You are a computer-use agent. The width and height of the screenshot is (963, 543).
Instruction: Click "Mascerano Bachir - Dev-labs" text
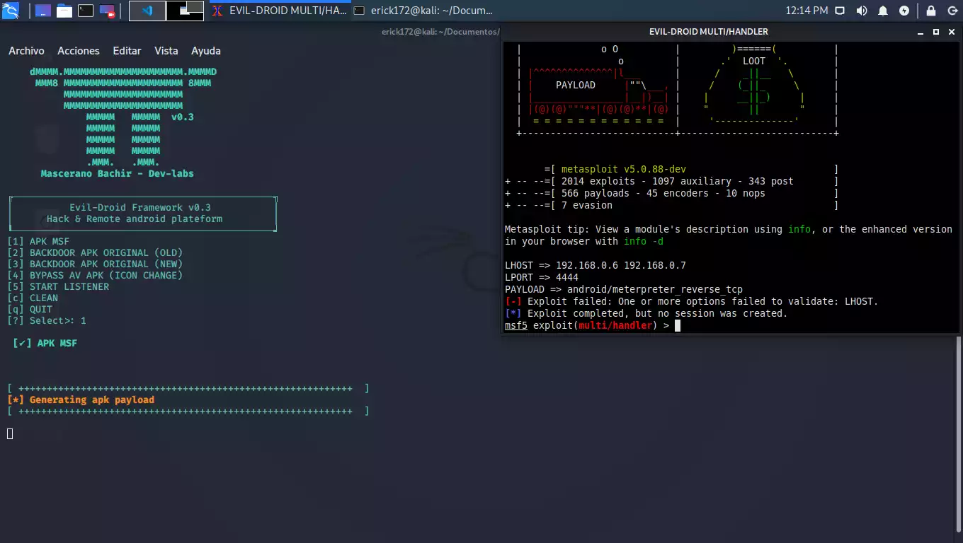(118, 173)
